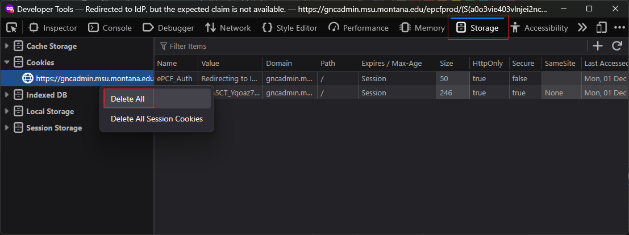
Task: Choose Delete All from context menu
Action: click(x=157, y=99)
